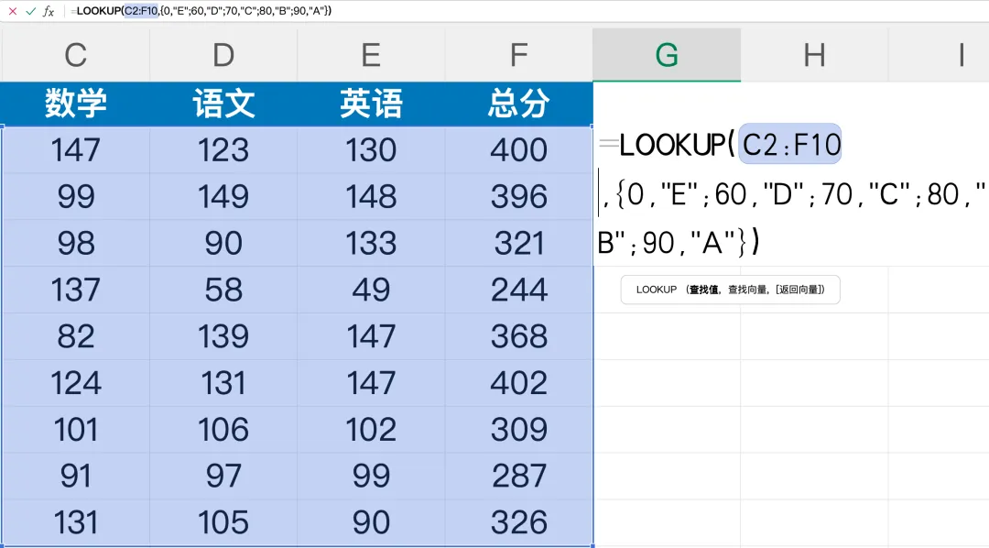Select column D header

pos(223,55)
